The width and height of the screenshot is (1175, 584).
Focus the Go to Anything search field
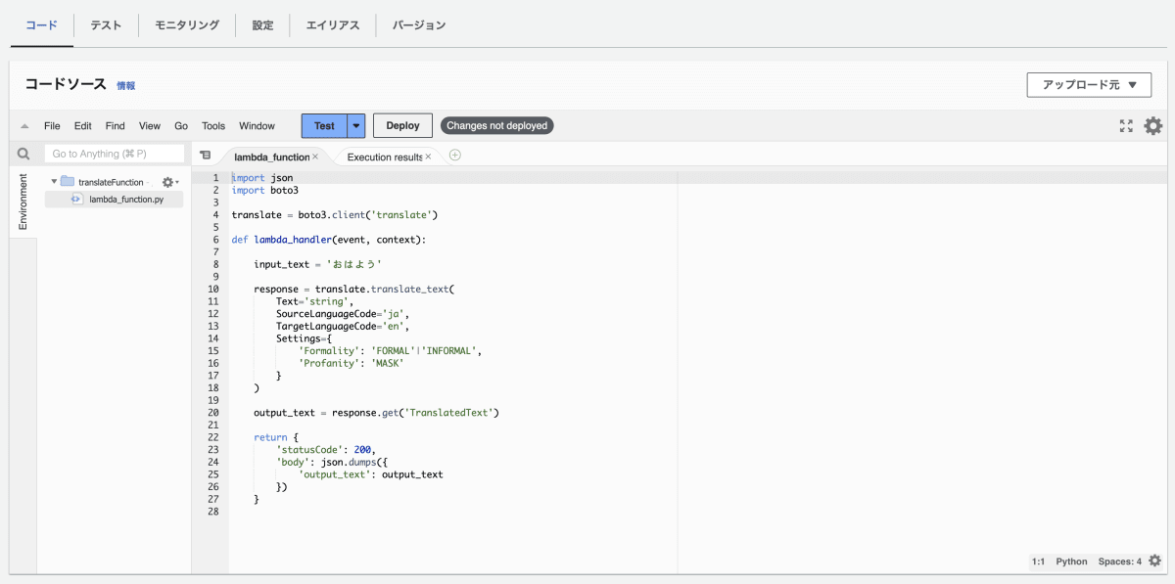[115, 154]
